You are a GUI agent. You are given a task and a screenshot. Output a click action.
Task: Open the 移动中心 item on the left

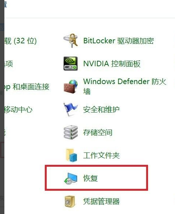[19, 110]
